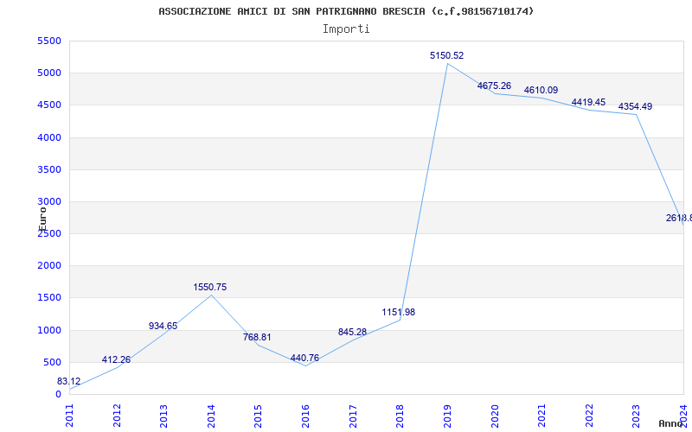The height and width of the screenshot is (432, 692).
Task: Click the Importi chart subtitle
Action: 346,29
